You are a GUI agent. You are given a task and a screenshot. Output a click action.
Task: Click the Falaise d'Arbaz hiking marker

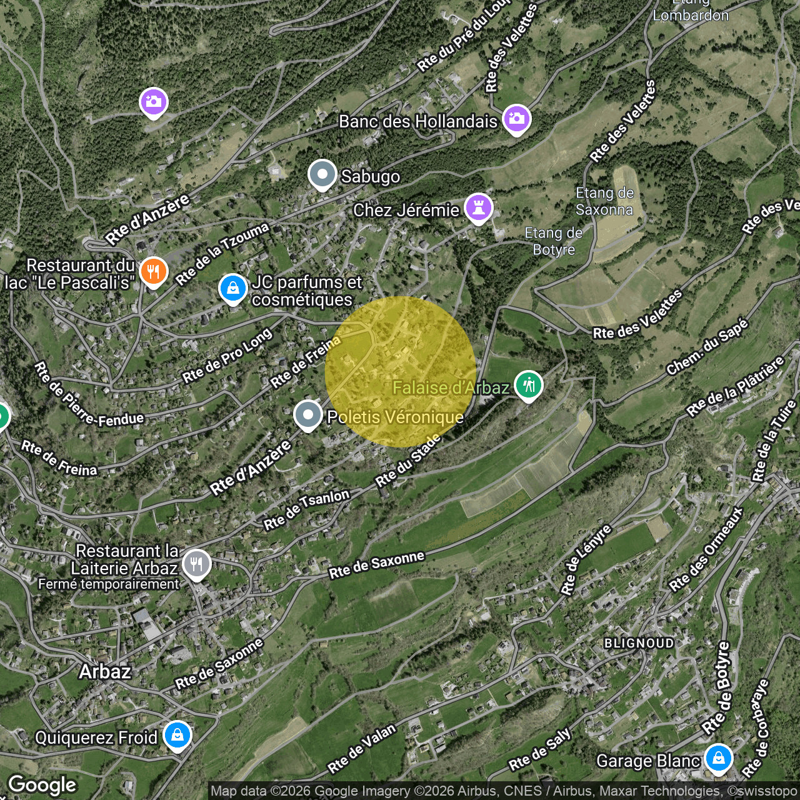[529, 385]
